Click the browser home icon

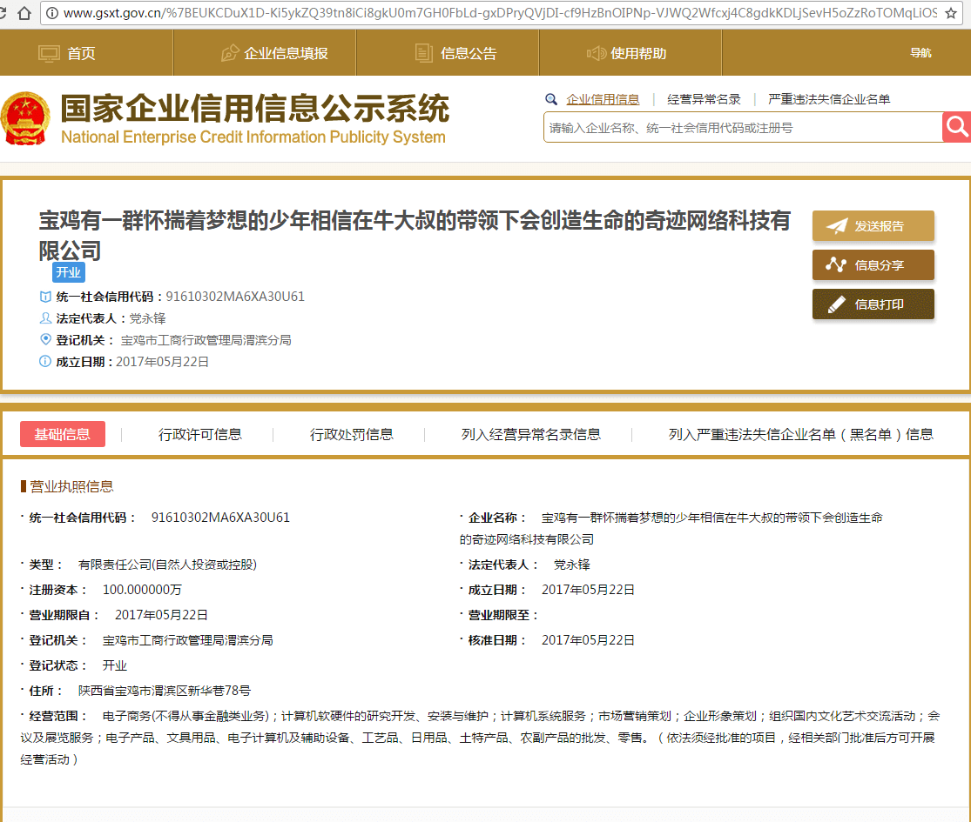(x=24, y=13)
